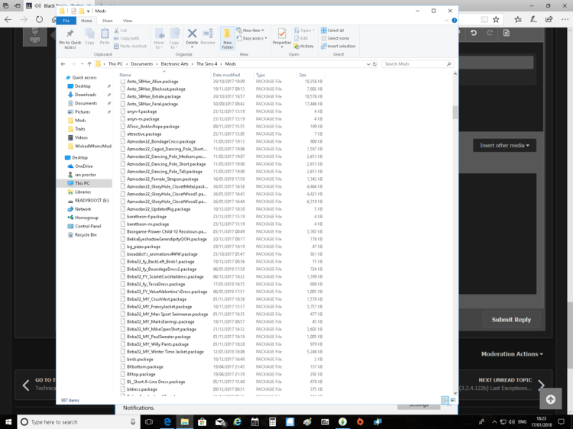573x429 pixels.
Task: Sort by the Date modified column header
Action: tap(231, 75)
